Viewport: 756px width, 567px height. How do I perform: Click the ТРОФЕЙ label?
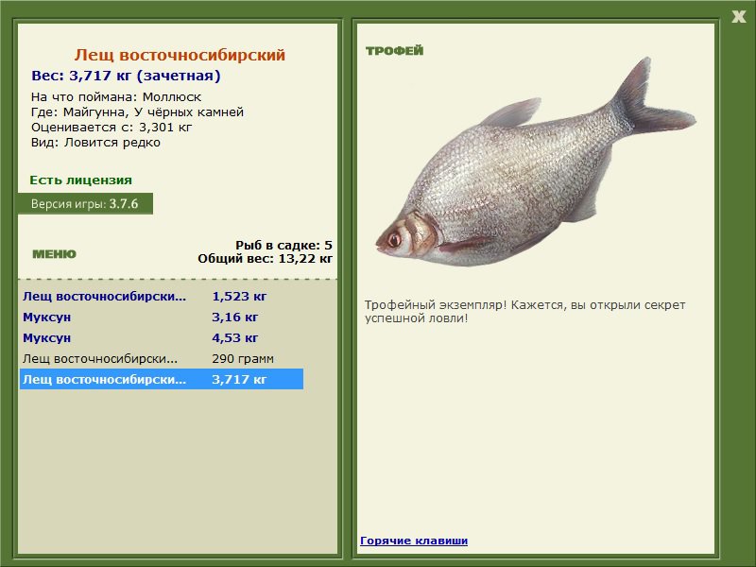[x=394, y=51]
